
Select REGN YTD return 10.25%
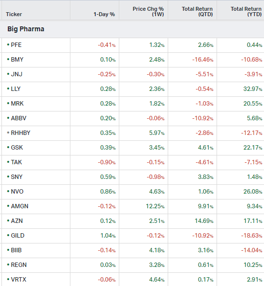click(253, 265)
